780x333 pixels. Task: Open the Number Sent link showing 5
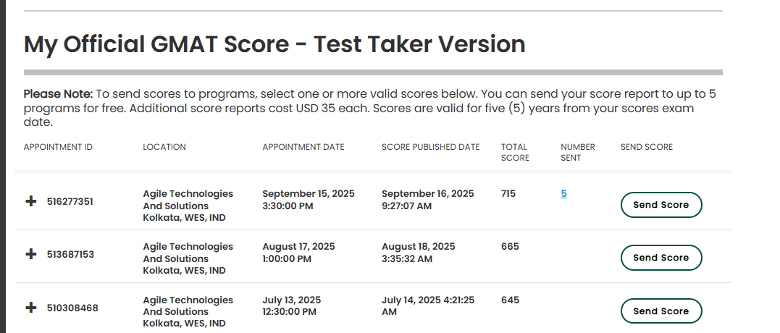(563, 193)
